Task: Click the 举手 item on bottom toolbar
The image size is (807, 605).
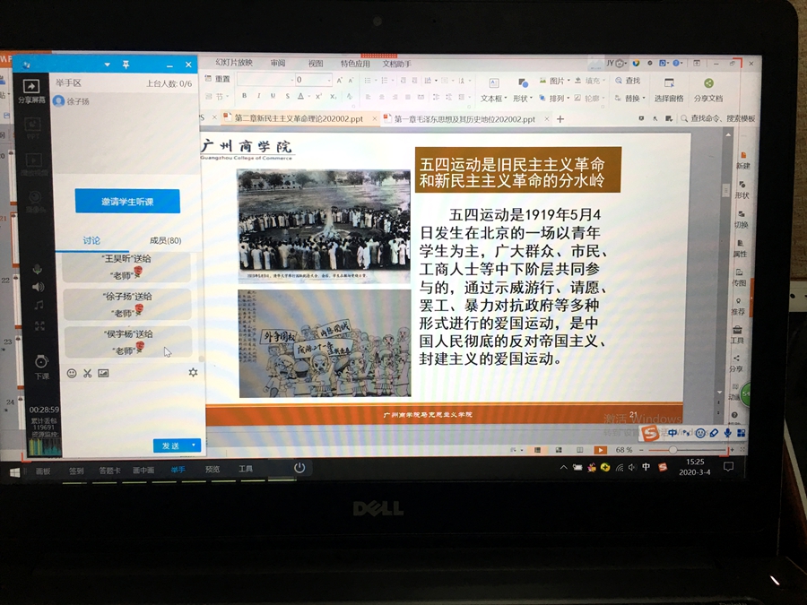Action: coord(178,470)
